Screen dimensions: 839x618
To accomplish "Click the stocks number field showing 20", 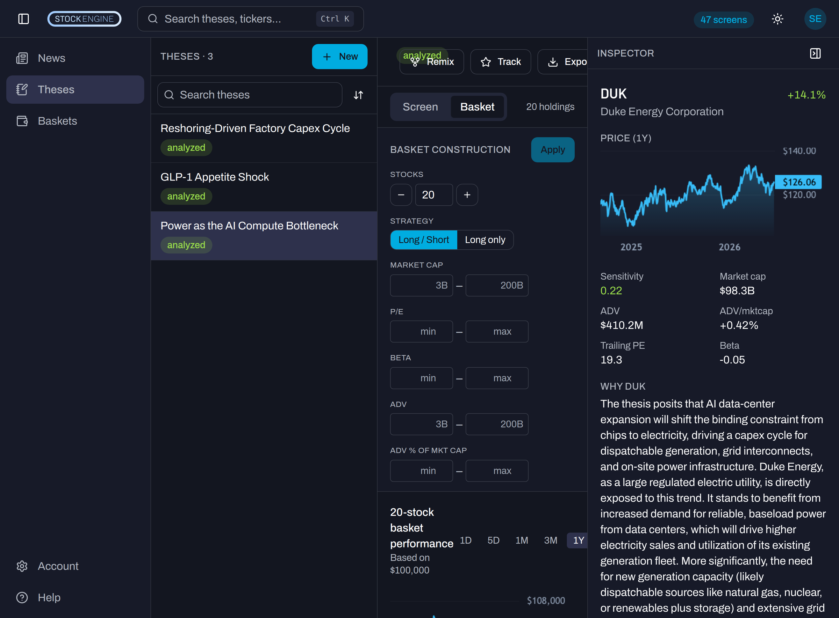I will coord(434,195).
